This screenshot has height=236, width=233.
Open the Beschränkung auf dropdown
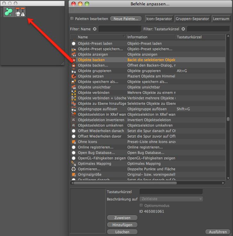[x=171, y=199]
